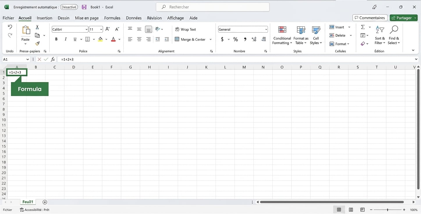The image size is (421, 214).
Task: Apply middle vertical alignment
Action: [x=139, y=29]
